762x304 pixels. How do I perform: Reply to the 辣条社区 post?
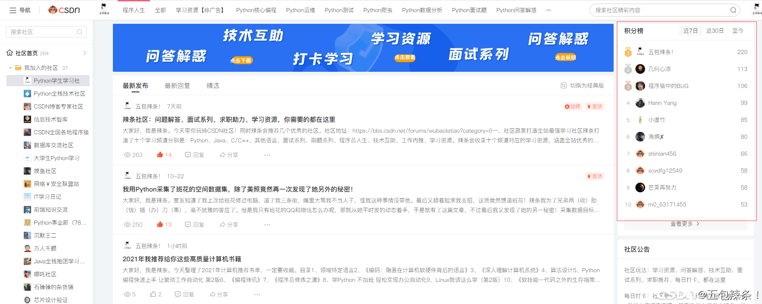tap(194, 155)
